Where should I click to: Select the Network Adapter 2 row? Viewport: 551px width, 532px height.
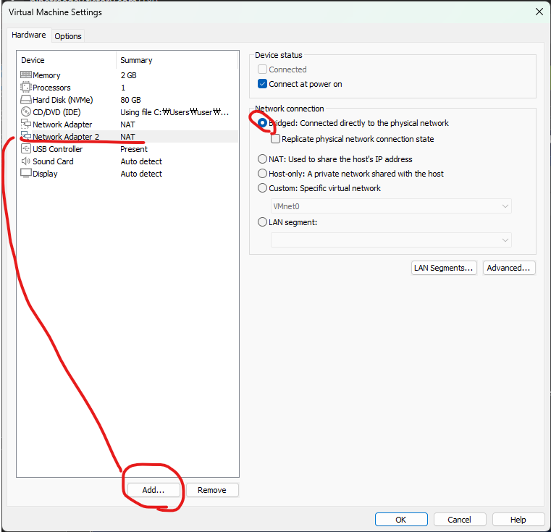click(129, 136)
